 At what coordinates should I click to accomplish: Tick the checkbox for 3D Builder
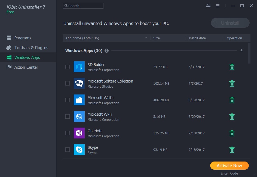pyautogui.click(x=68, y=67)
